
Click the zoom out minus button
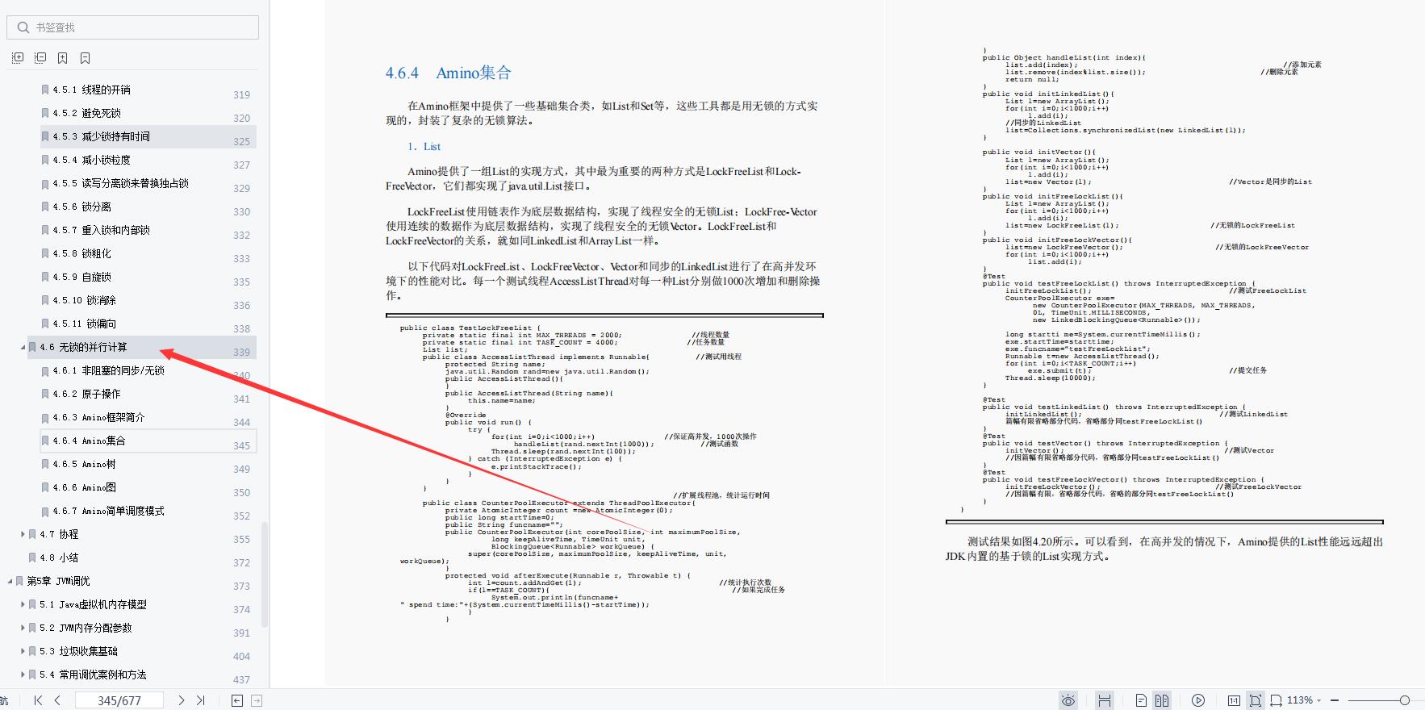[1335, 700]
